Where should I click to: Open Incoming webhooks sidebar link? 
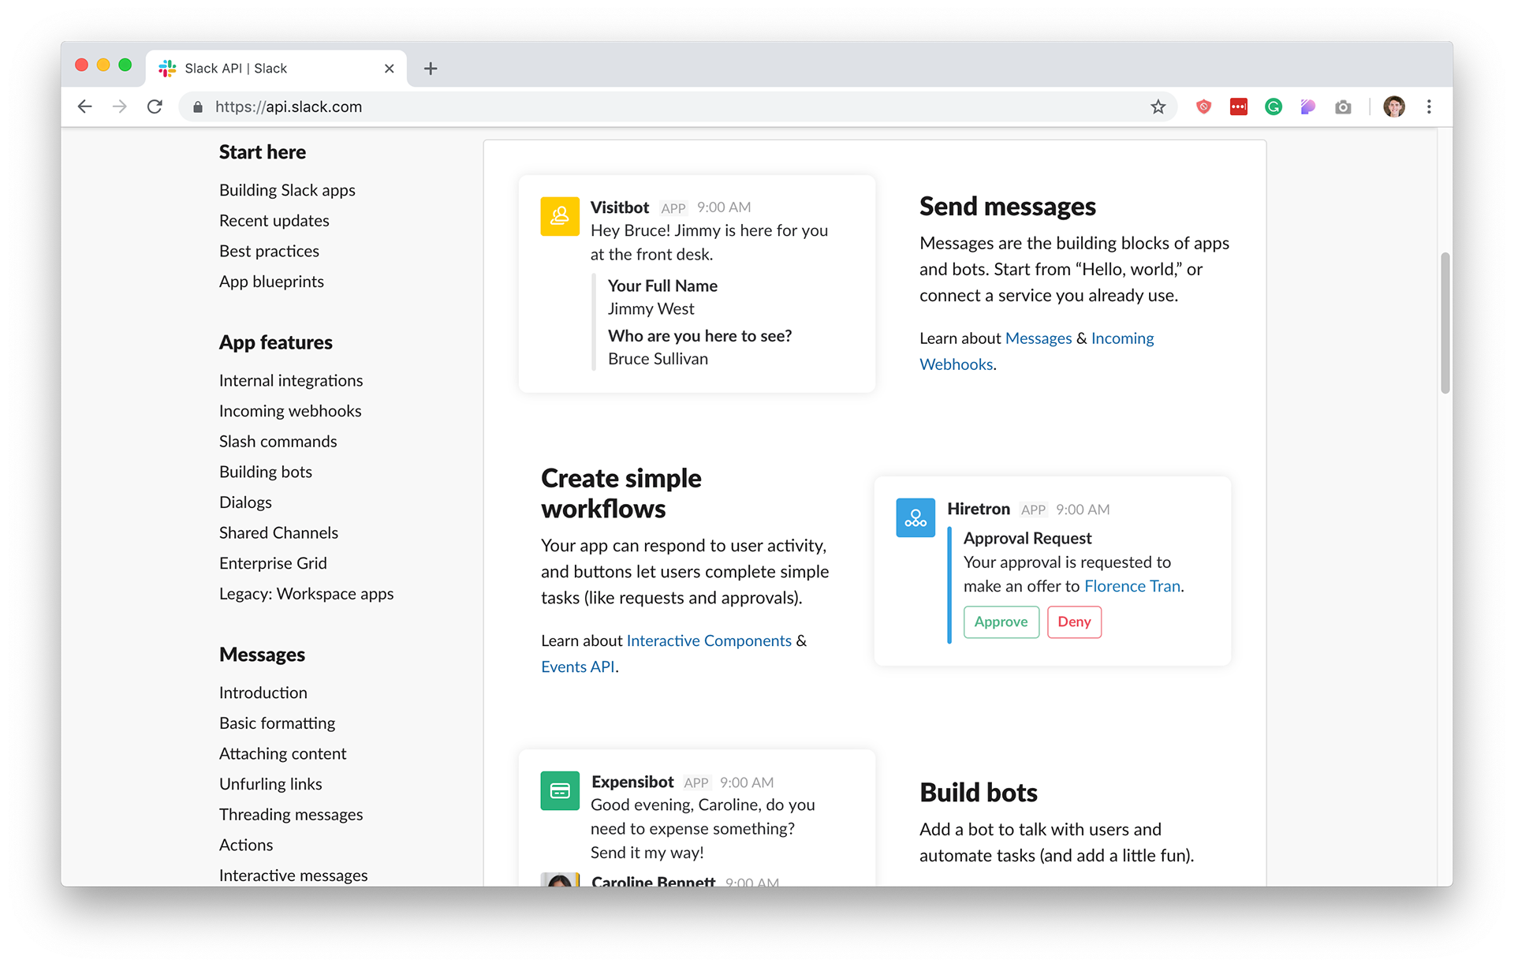click(290, 411)
